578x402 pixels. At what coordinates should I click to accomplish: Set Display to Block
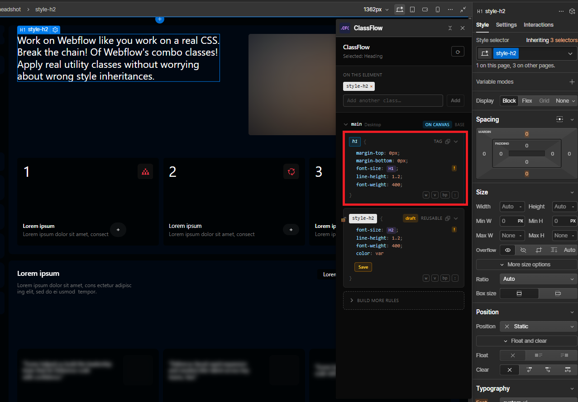pyautogui.click(x=509, y=101)
